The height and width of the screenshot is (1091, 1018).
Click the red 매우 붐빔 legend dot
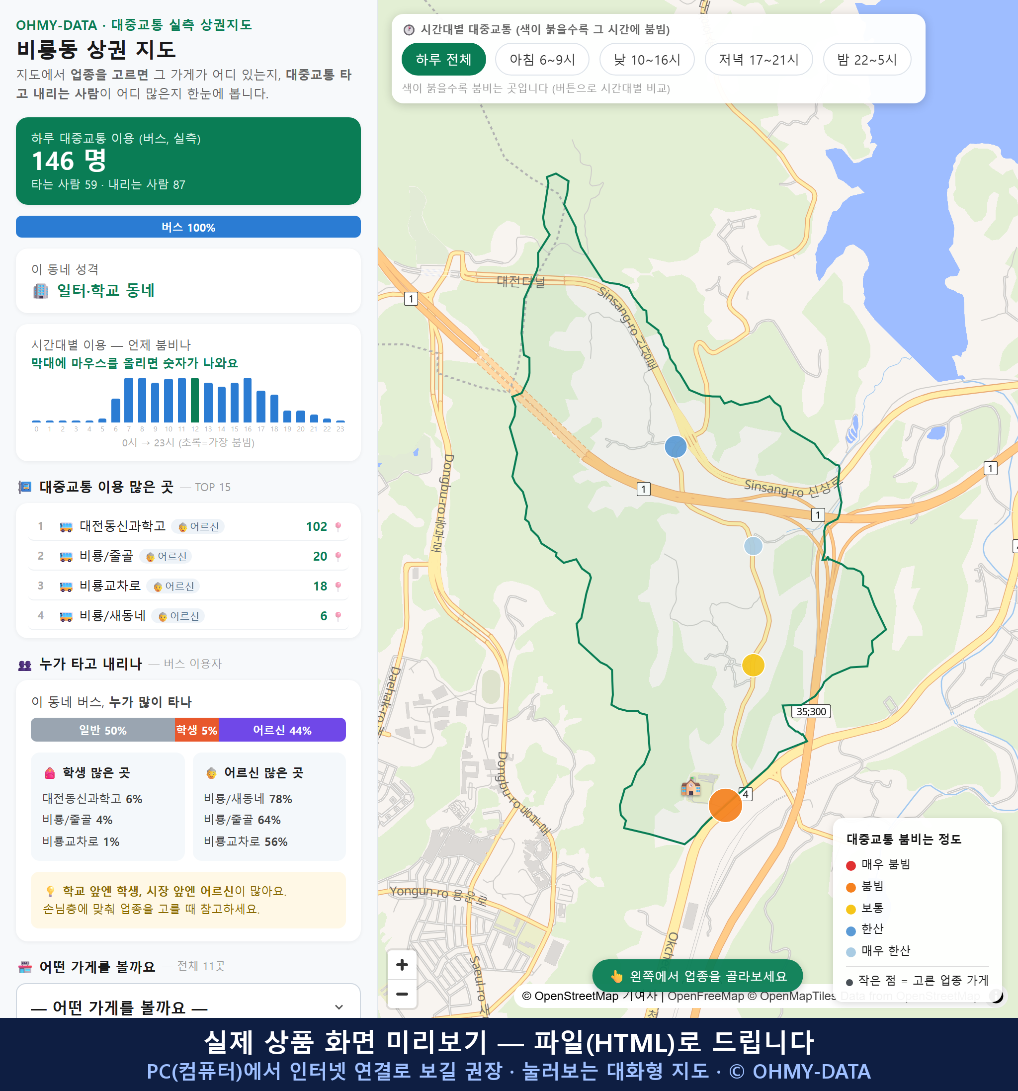850,865
